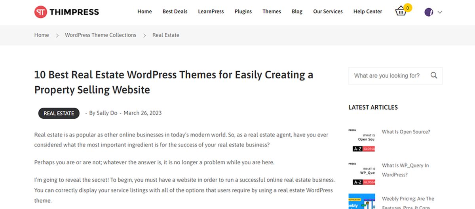475x209 pixels.
Task: Click the ThimPress logo
Action: [x=66, y=12]
